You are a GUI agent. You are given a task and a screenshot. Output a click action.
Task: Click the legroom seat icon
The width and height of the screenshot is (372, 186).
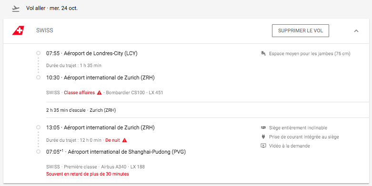click(x=263, y=54)
